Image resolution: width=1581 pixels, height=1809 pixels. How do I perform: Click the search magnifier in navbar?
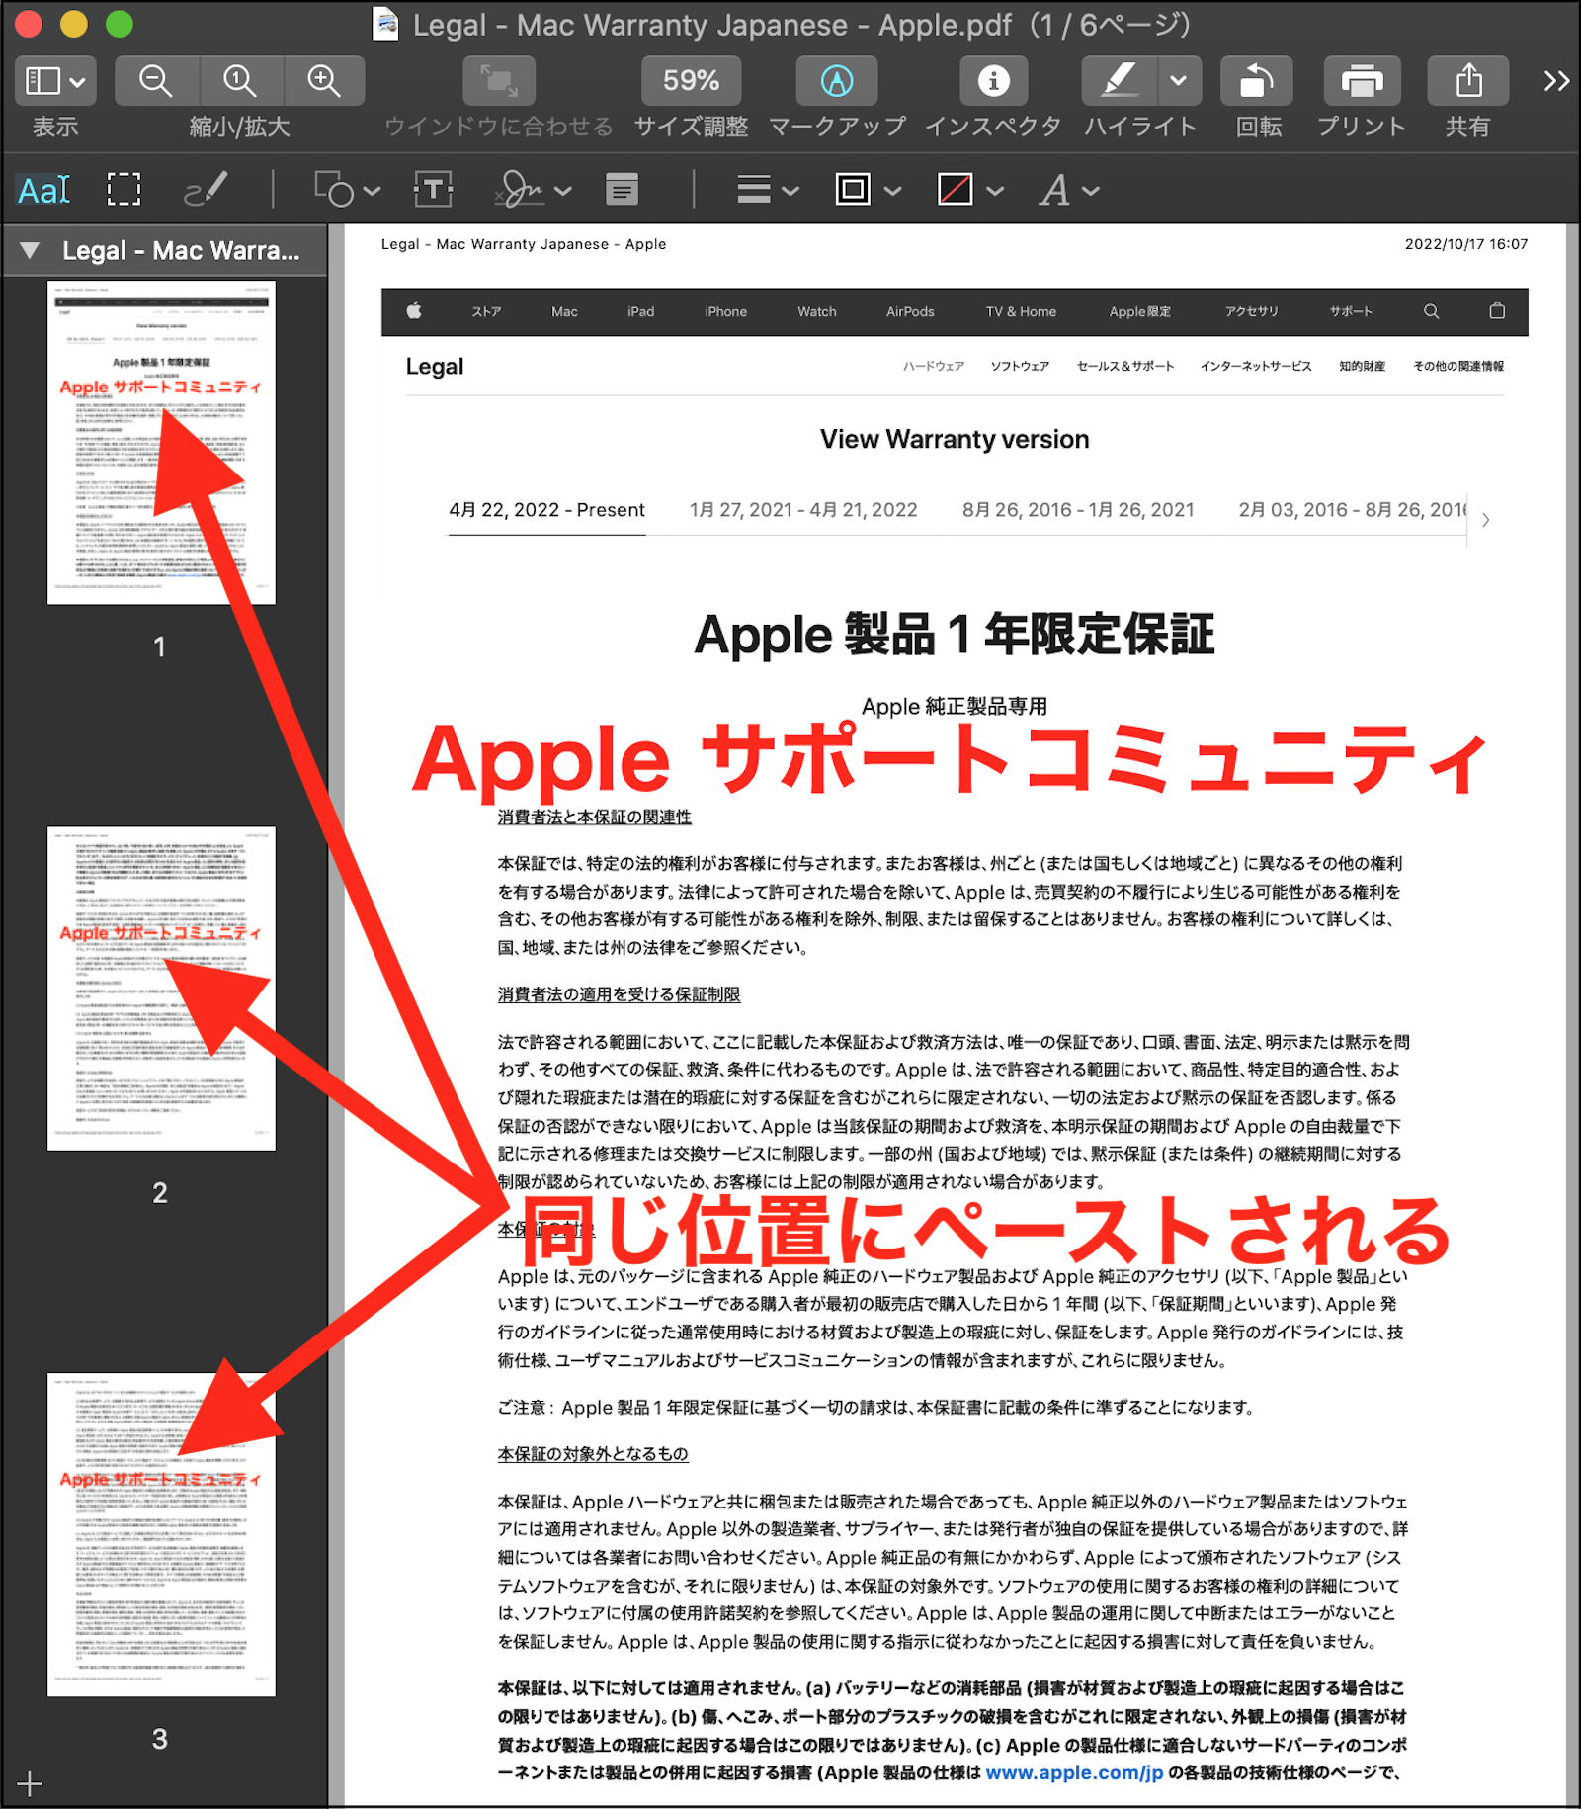click(x=1431, y=311)
